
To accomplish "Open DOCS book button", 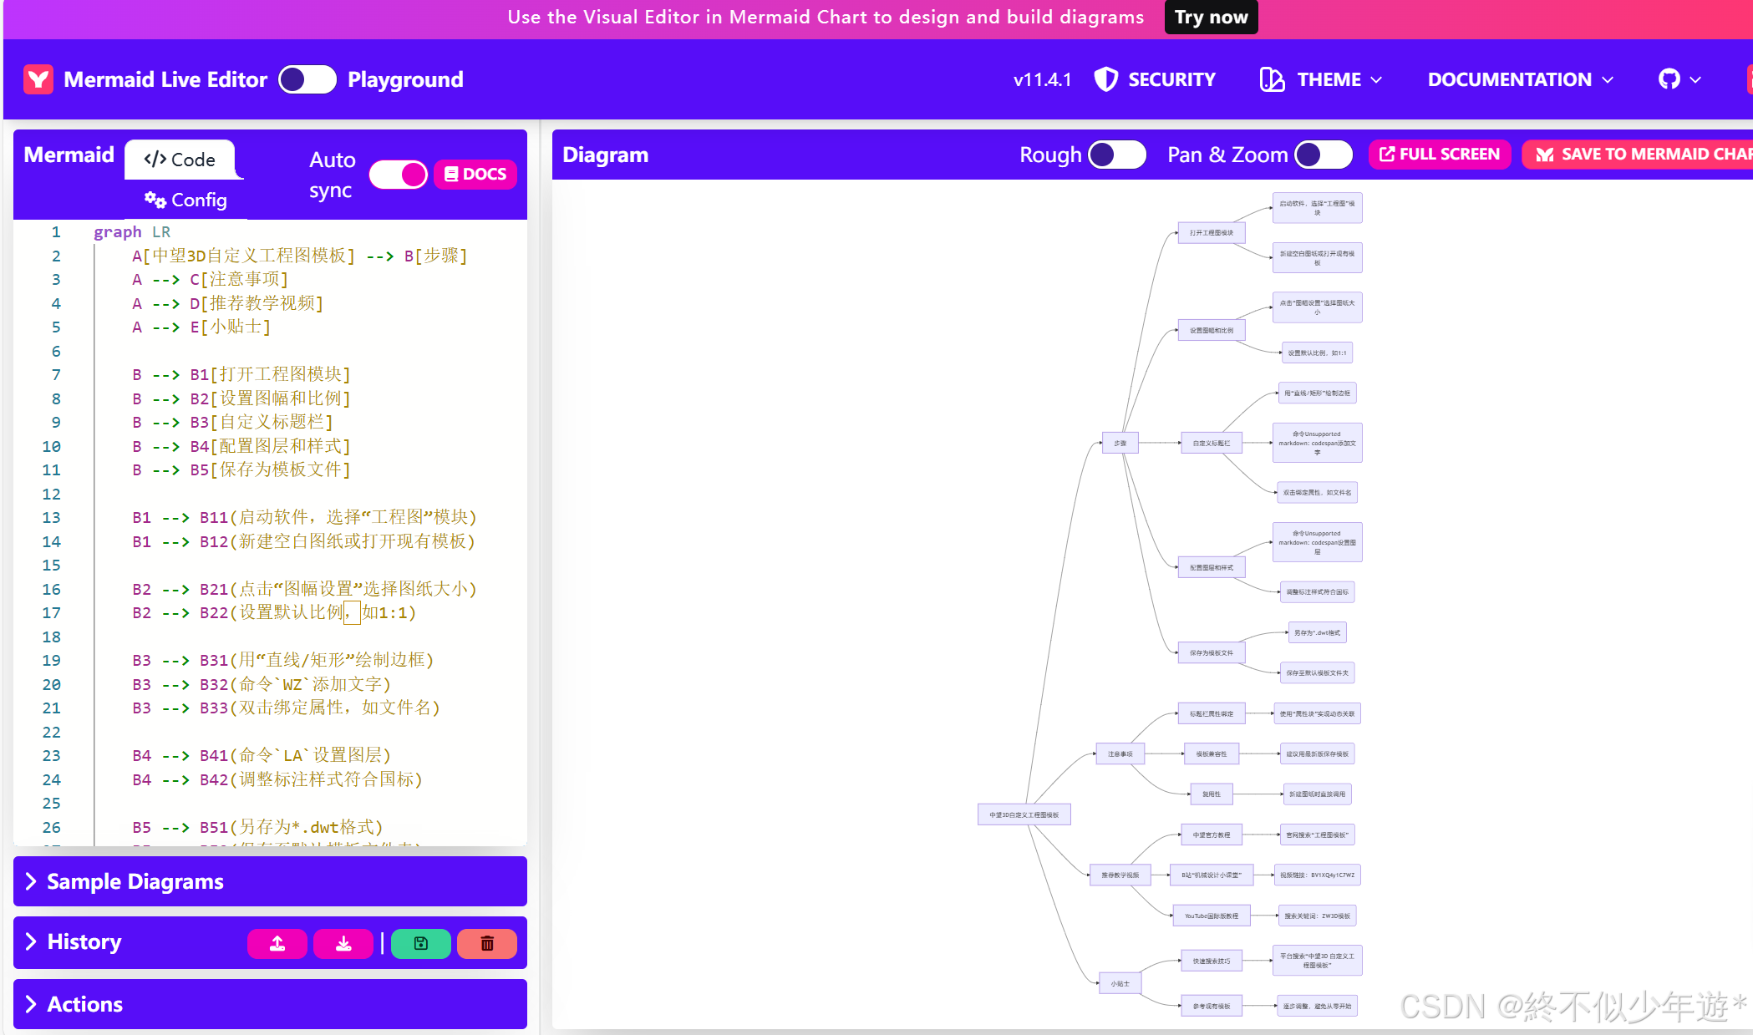I will tap(475, 174).
